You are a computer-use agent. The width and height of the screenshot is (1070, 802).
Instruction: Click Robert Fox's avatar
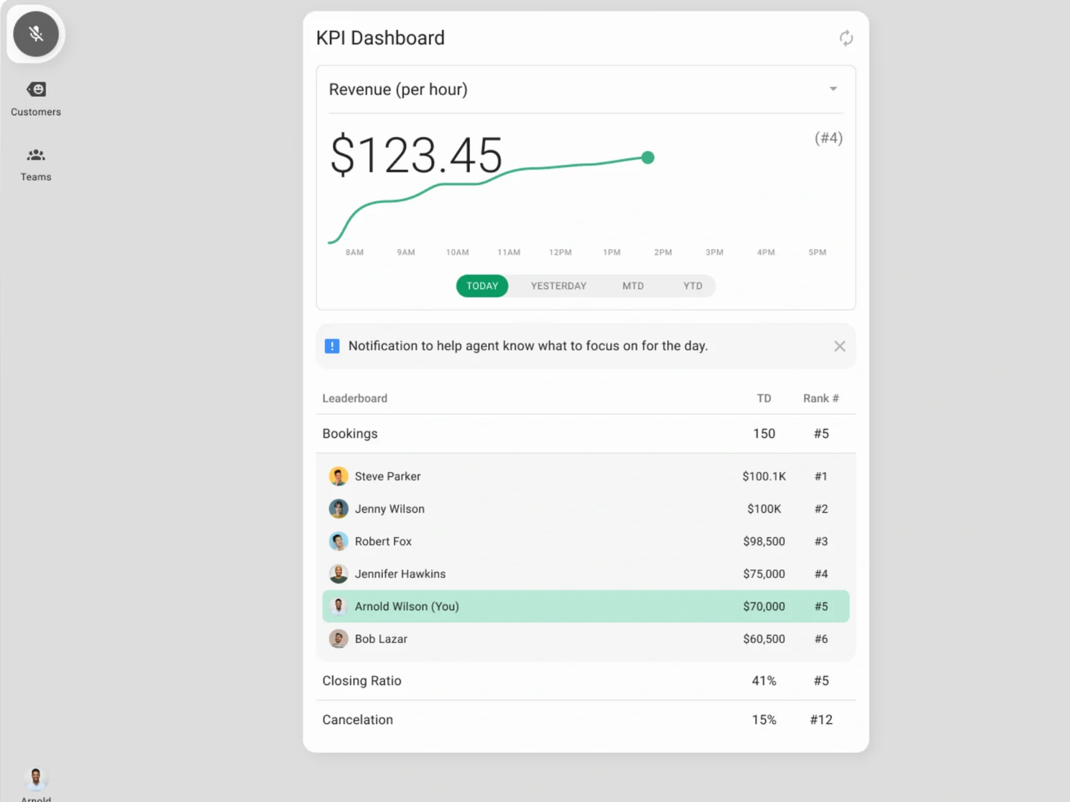pos(338,541)
